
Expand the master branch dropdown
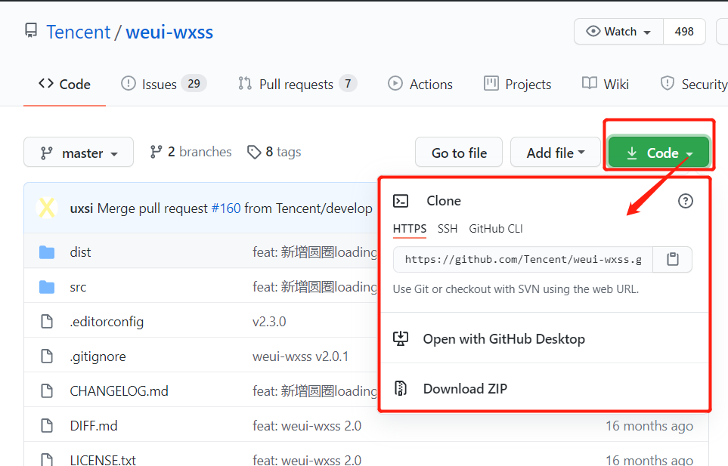pyautogui.click(x=79, y=152)
